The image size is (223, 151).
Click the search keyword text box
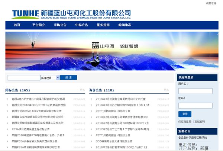click(x=24, y=78)
